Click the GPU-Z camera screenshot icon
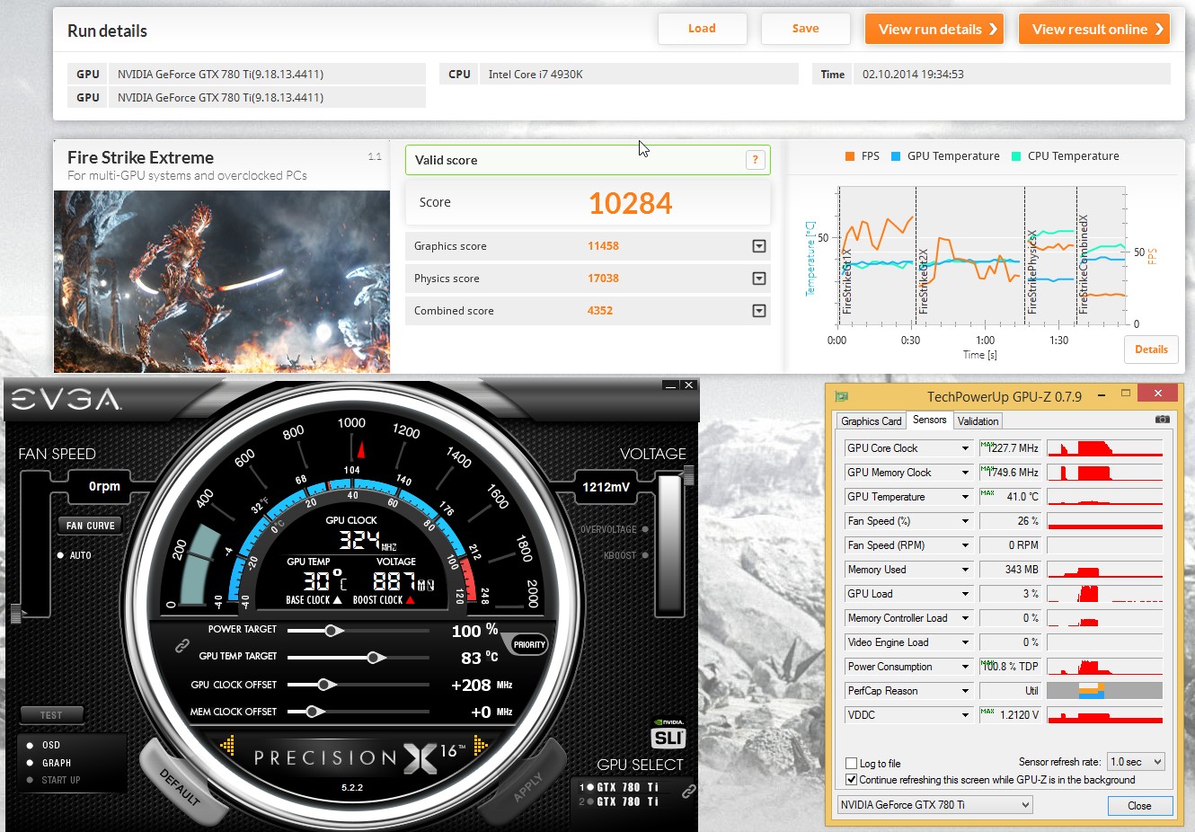Viewport: 1195px width, 832px height. 1163,420
